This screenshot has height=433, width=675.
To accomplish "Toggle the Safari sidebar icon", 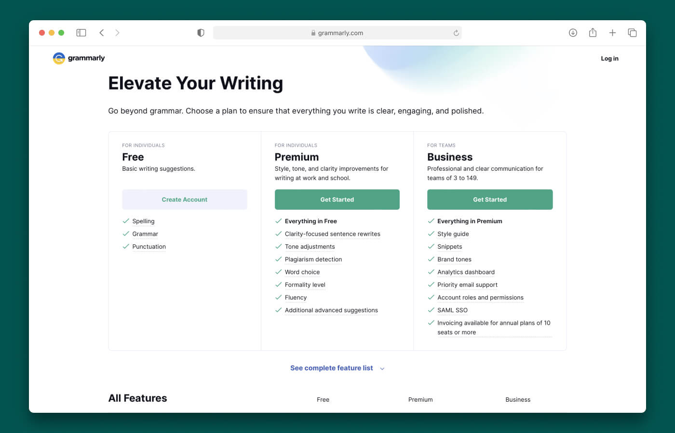I will tap(81, 32).
